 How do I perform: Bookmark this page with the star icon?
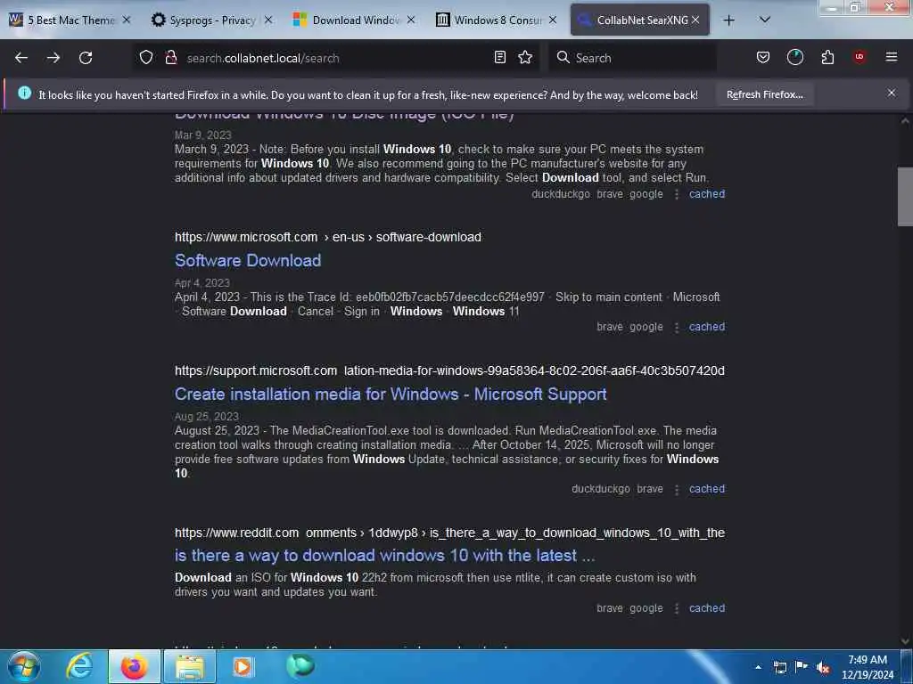click(525, 57)
